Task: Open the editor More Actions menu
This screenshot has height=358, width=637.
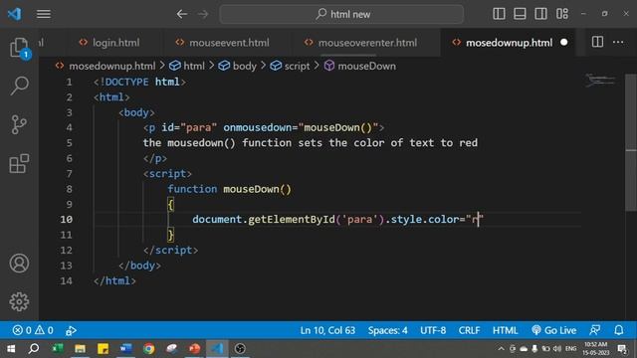Action: pos(618,42)
